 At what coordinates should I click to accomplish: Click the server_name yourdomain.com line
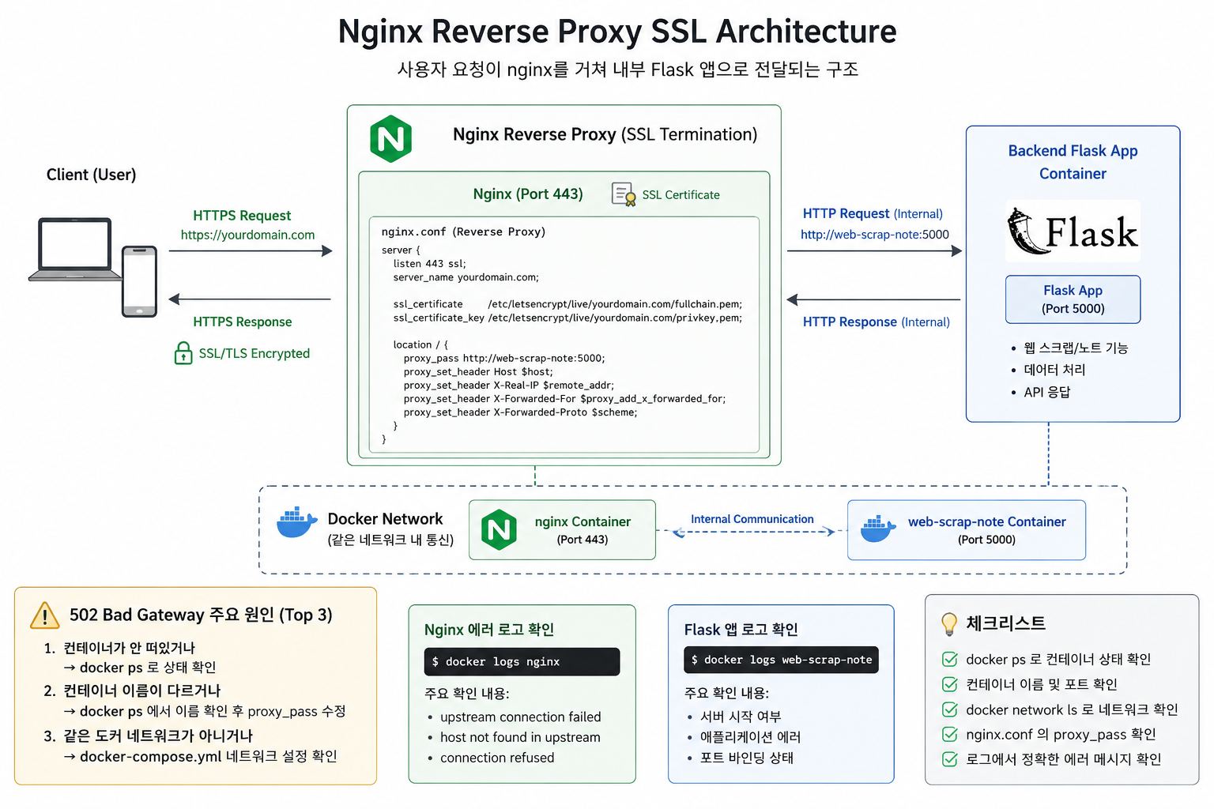point(466,277)
